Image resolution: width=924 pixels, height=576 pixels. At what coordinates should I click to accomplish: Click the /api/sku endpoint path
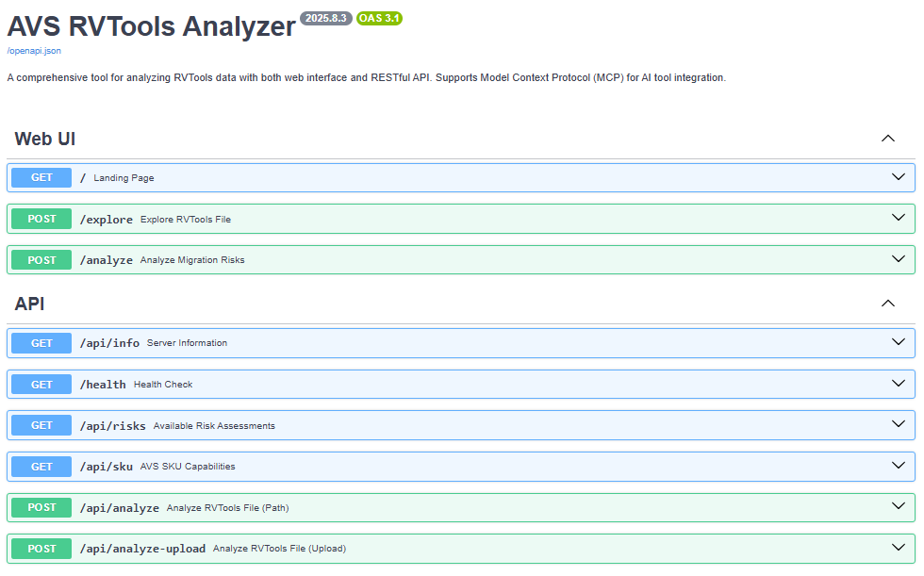tap(106, 467)
